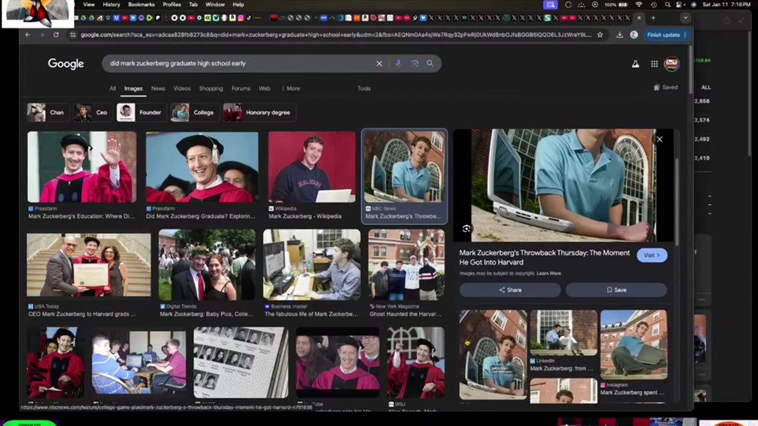The width and height of the screenshot is (758, 426).
Task: Open the Forums tab
Action: tap(241, 88)
